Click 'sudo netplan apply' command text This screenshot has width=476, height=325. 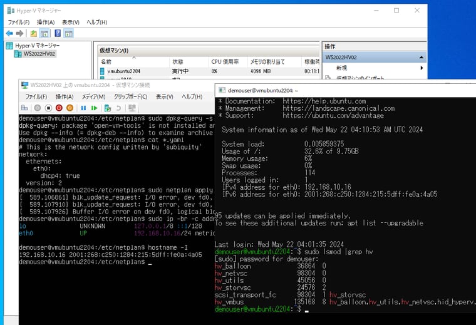[x=180, y=190]
